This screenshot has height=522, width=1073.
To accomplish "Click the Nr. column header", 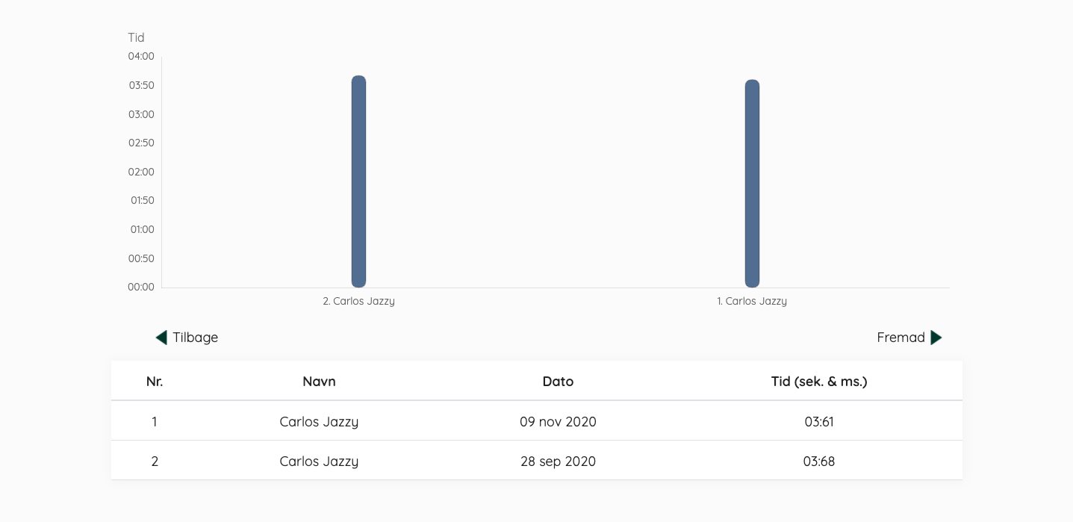I will point(155,382).
